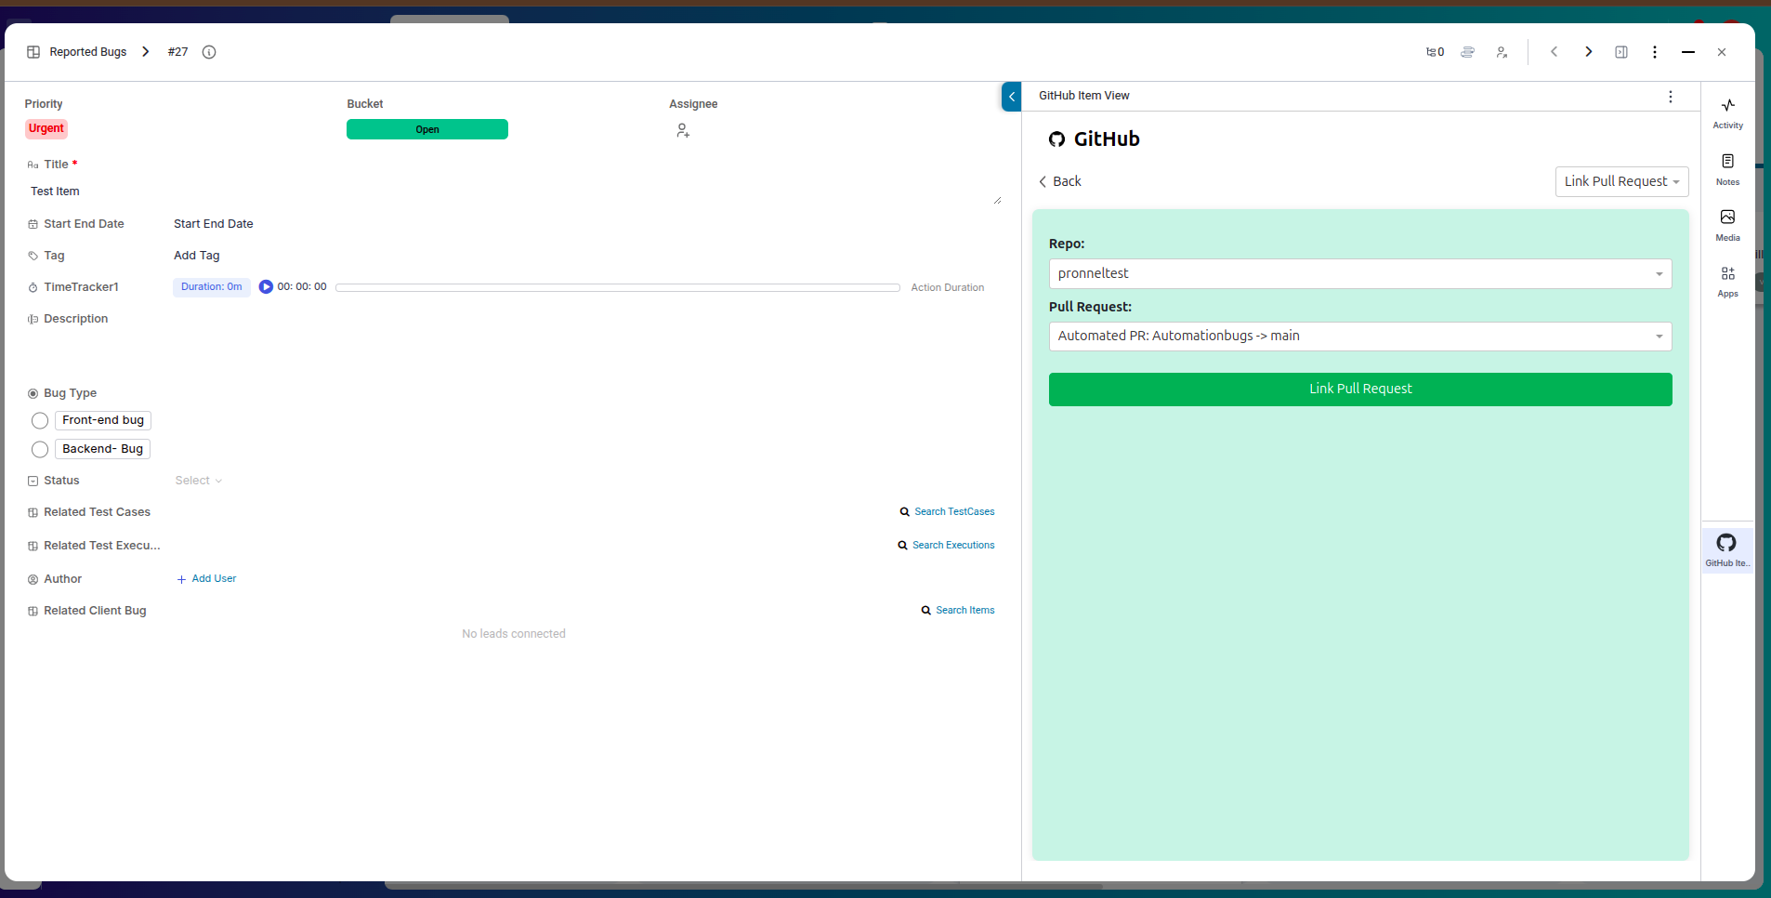Open the Apps sidebar panel

tap(1728, 281)
